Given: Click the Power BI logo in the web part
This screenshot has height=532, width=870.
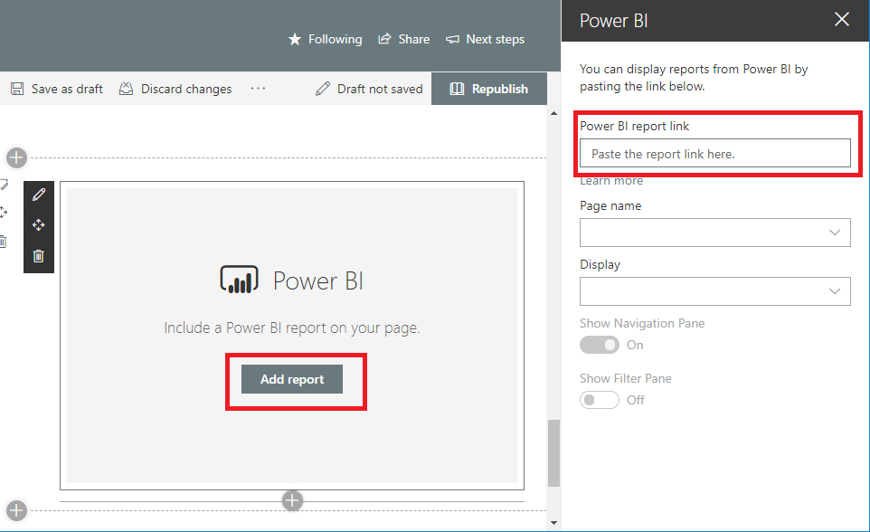Looking at the screenshot, I should (238, 280).
